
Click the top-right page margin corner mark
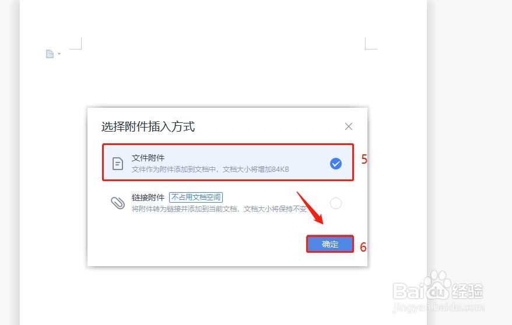[371, 43]
